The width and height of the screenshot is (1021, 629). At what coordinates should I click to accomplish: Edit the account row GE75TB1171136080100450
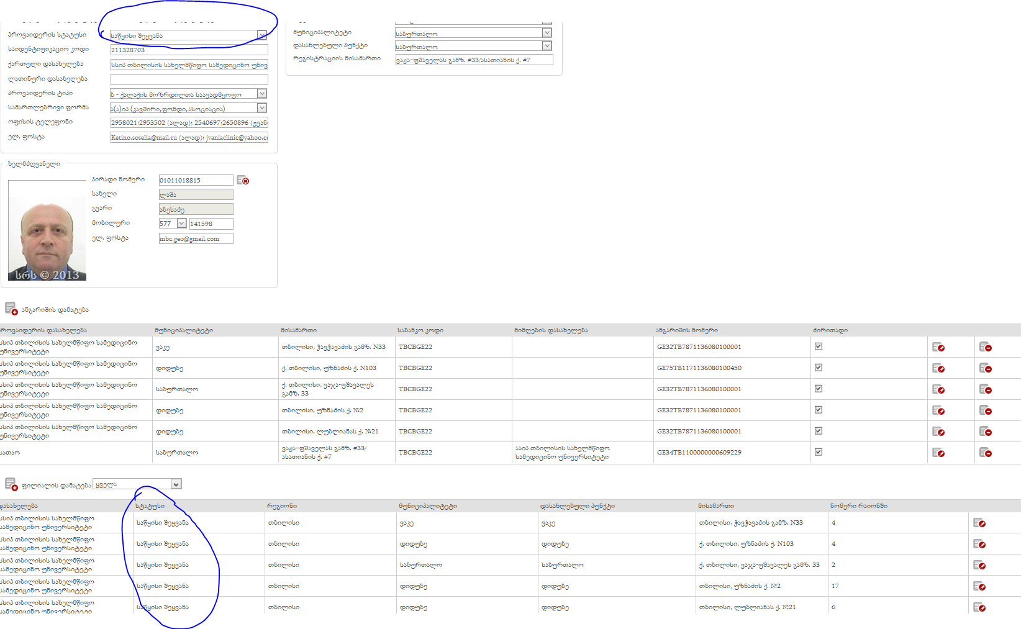coord(938,368)
